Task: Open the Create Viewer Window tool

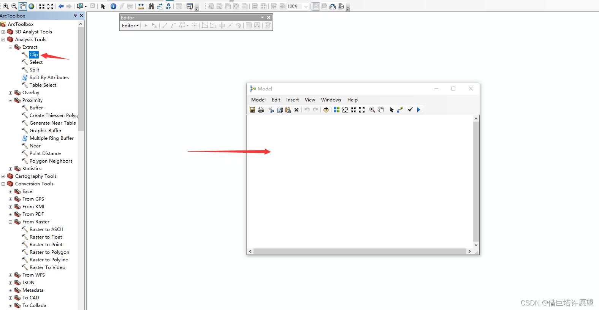Action: point(190,6)
